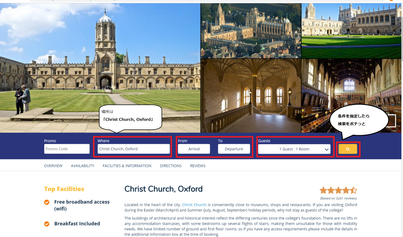Image resolution: width=403 pixels, height=237 pixels.
Task: Open the large Tom Tower quad photo
Action: 100,68
